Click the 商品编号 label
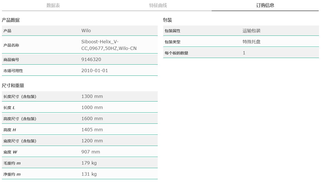324x182 pixels. [11, 60]
